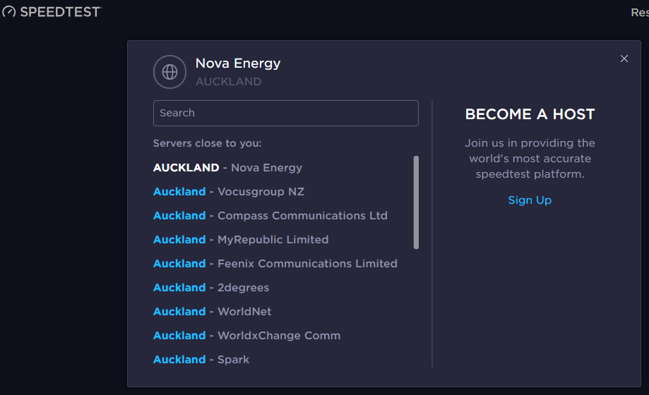The image size is (649, 395).
Task: Select Auckland - MyRepublic Limited server
Action: (x=241, y=240)
